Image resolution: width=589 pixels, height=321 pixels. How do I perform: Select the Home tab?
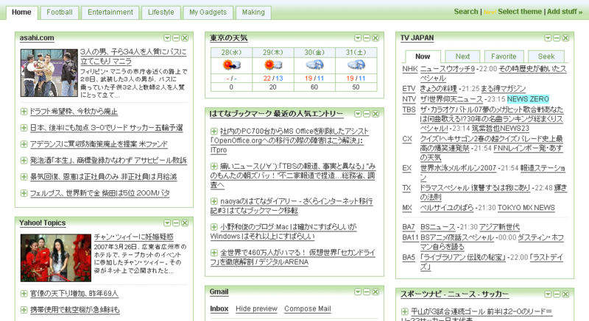(x=21, y=12)
